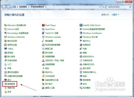Click the 语音识别 link
This screenshot has height=97, width=134.
pos(11,88)
